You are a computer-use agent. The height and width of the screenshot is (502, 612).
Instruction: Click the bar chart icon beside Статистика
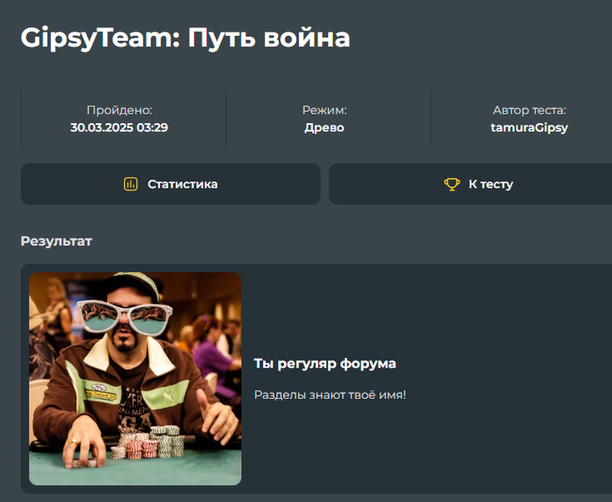point(131,184)
